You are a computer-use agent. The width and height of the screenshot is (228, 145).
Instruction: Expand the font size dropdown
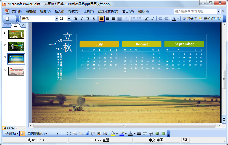[x=69, y=19]
